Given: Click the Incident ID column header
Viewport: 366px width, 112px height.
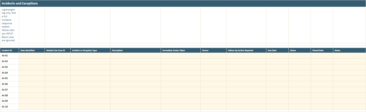Looking at the screenshot, I should 10,50.
